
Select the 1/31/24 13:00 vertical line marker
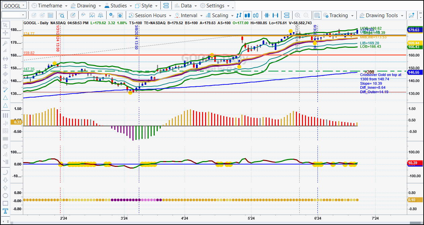[x=58, y=39]
